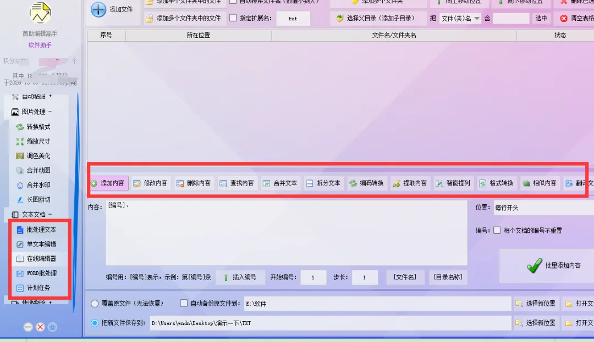Screen dimensions: 594x342
Task: Open 在线编辑器 in sidebar
Action: click(x=36, y=259)
